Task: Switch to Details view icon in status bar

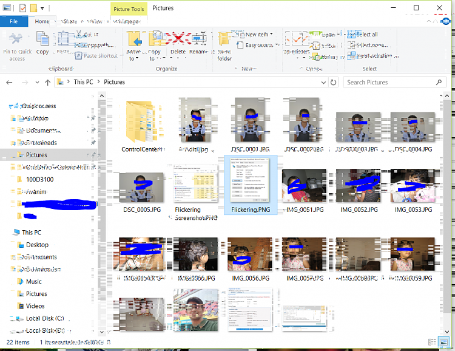Action: 432,342
